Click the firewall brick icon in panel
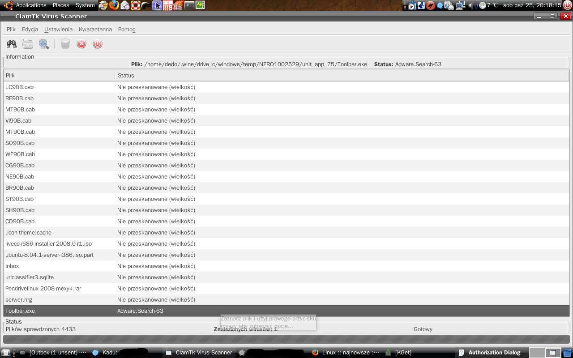573x358 pixels. coord(178,5)
